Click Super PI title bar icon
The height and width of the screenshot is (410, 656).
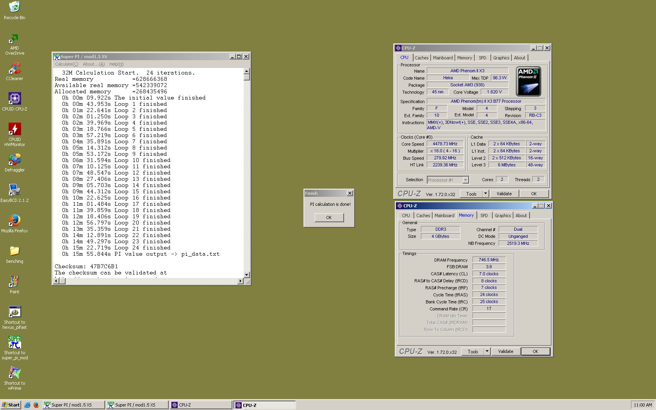pos(57,57)
